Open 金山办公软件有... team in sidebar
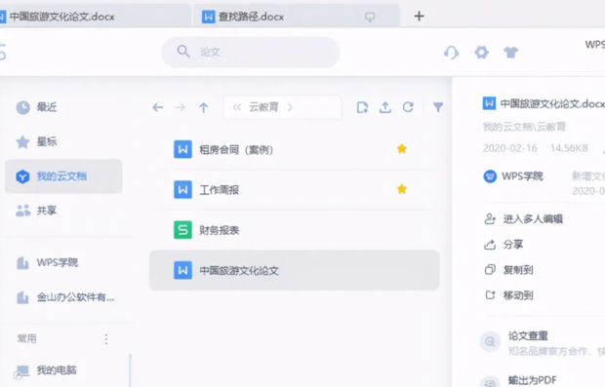The image size is (605, 387). (63, 297)
